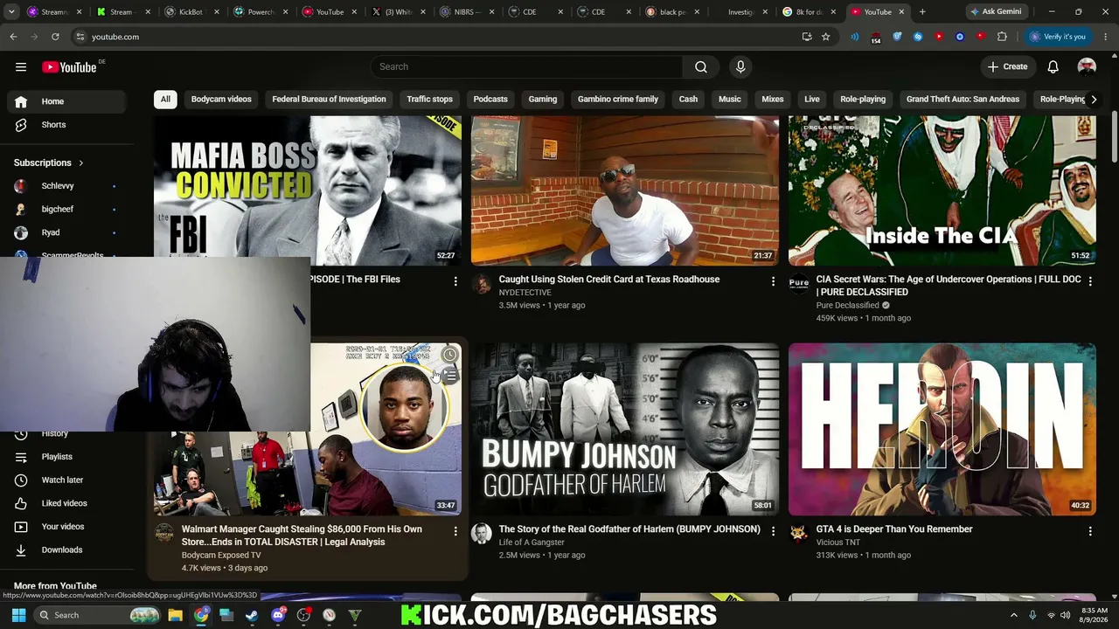Show hidden system tray icons
Image resolution: width=1119 pixels, height=629 pixels.
coord(1014,615)
